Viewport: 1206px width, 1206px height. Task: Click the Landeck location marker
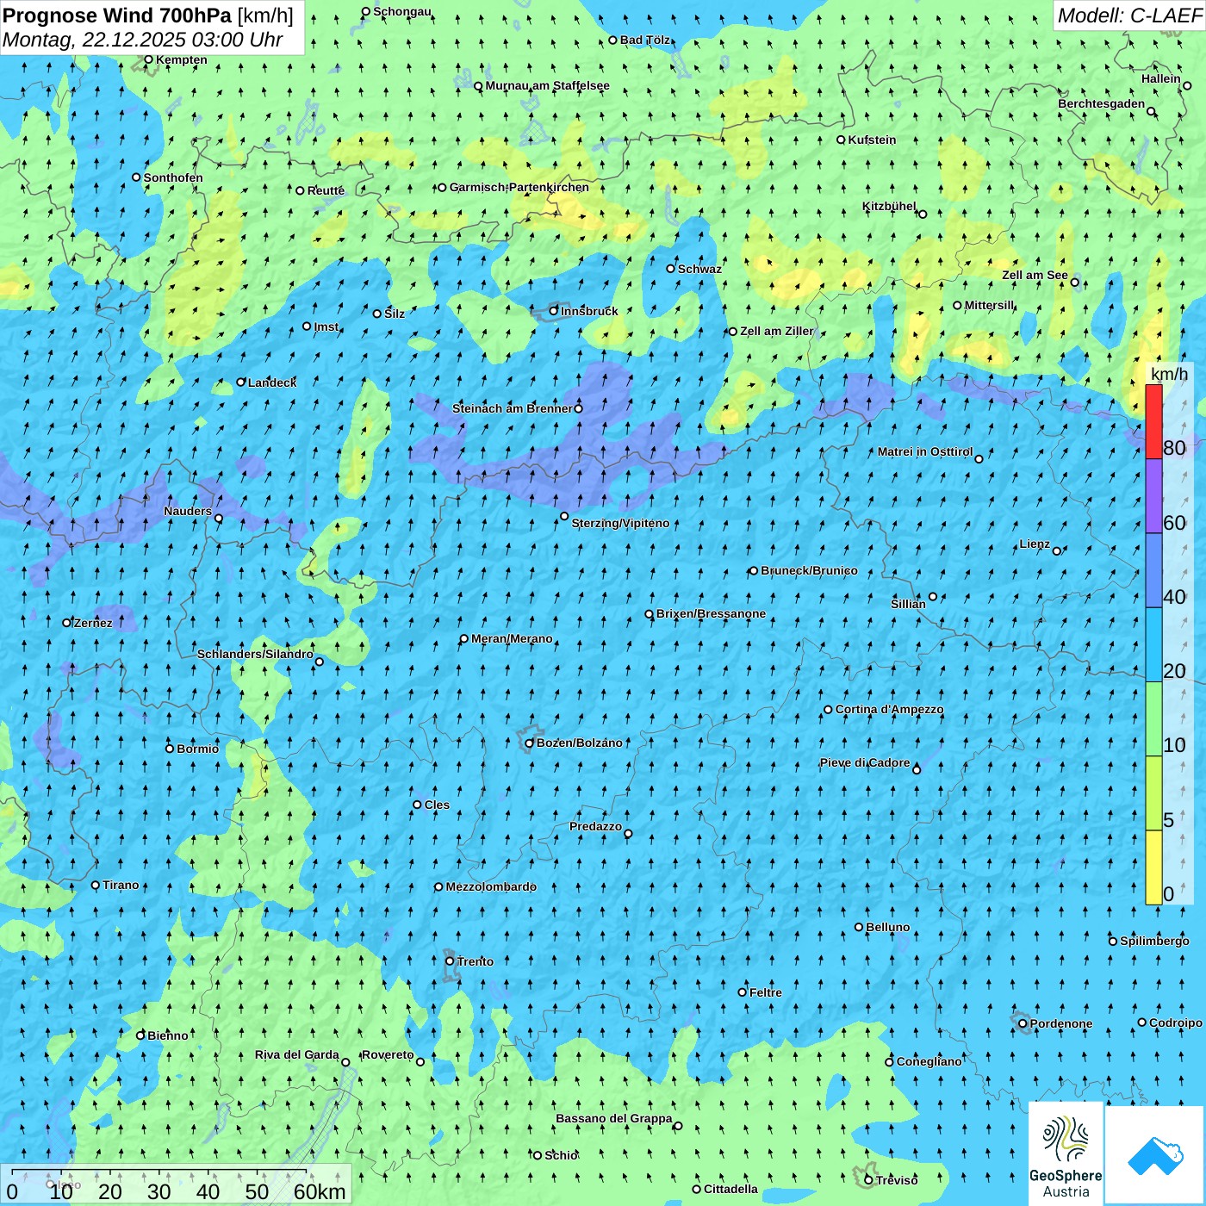point(241,382)
